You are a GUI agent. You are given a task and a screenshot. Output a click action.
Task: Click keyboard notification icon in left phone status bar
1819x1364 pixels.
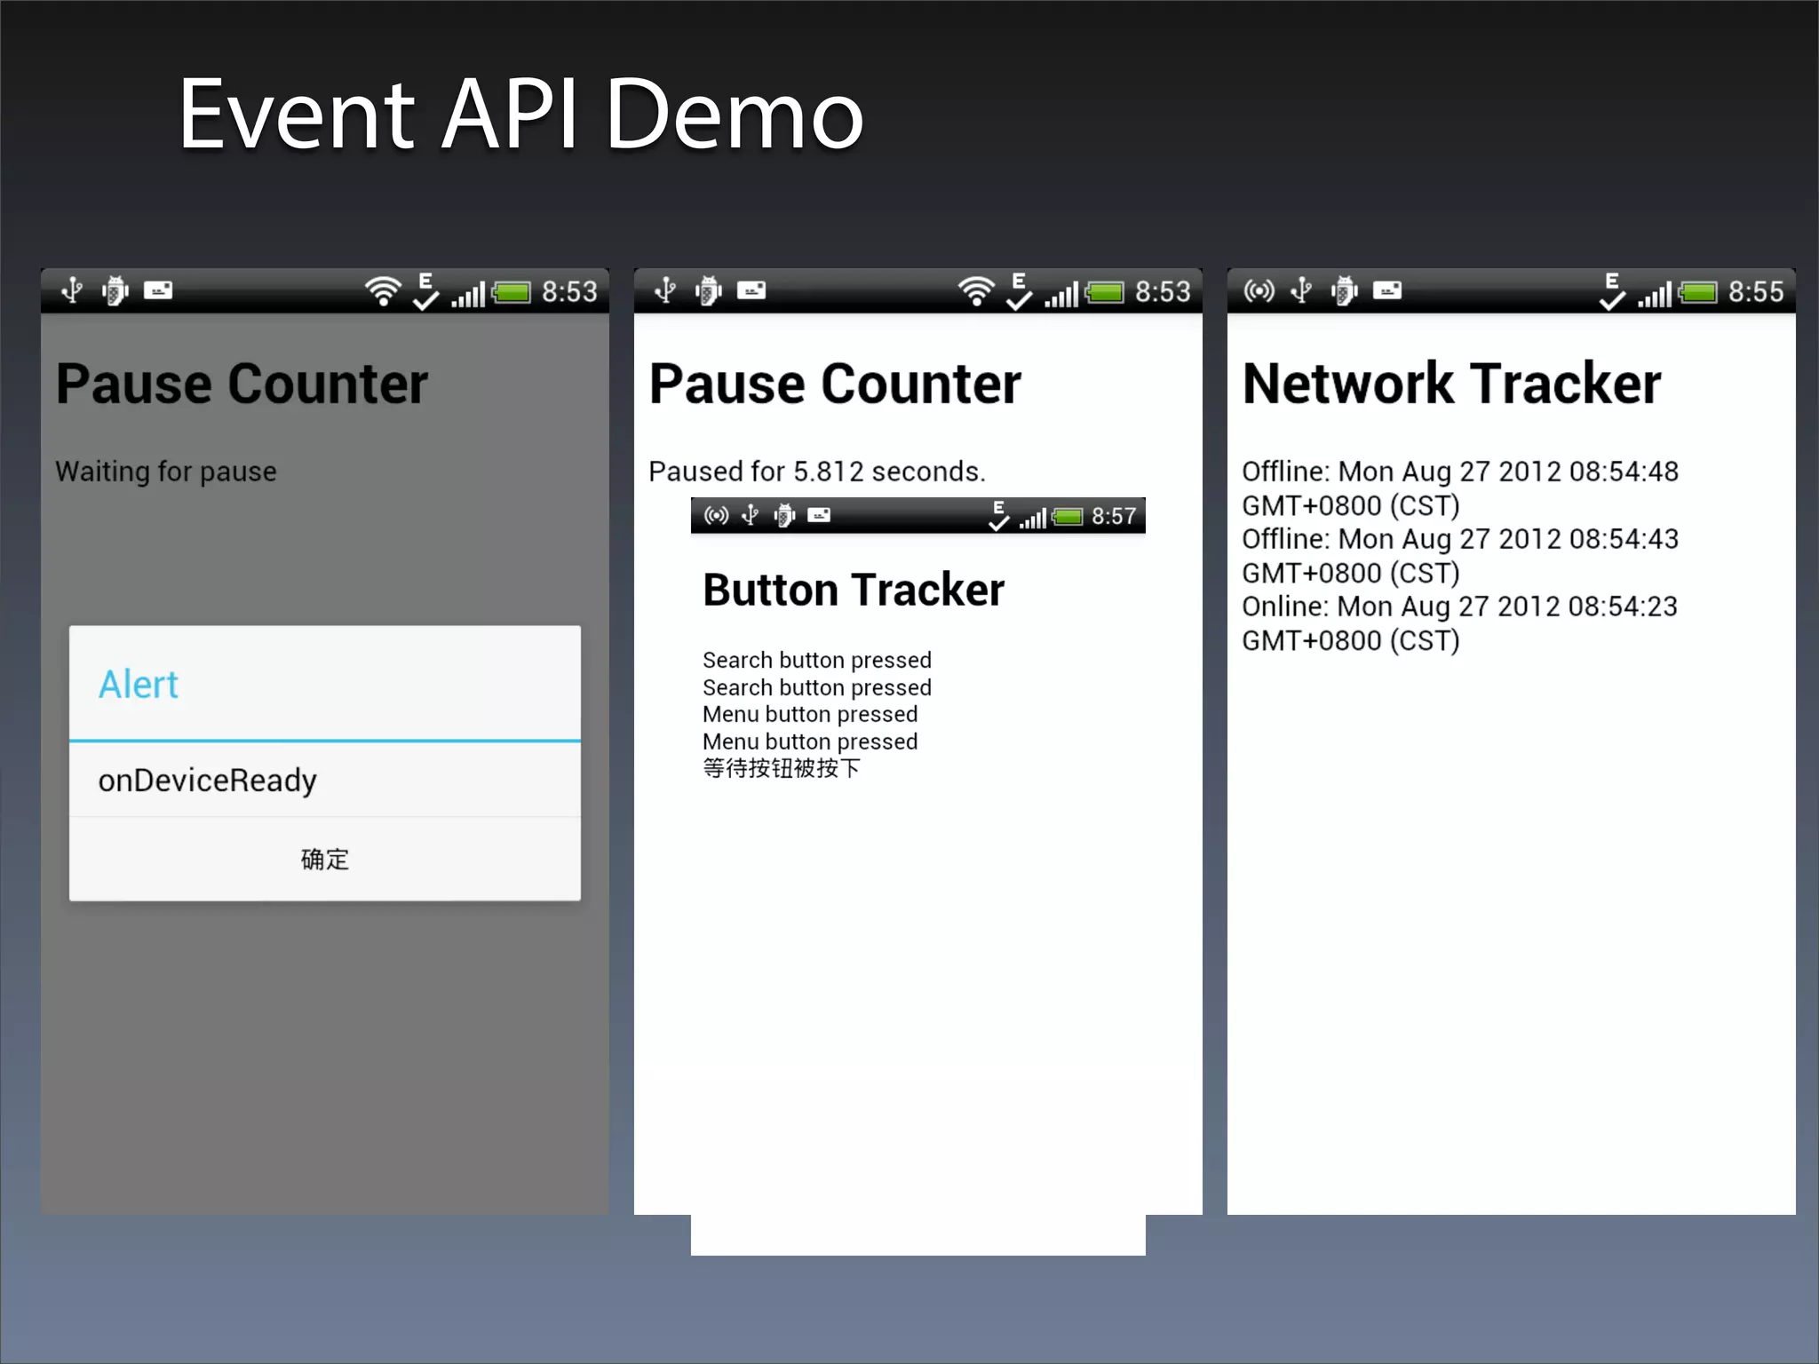tap(158, 289)
